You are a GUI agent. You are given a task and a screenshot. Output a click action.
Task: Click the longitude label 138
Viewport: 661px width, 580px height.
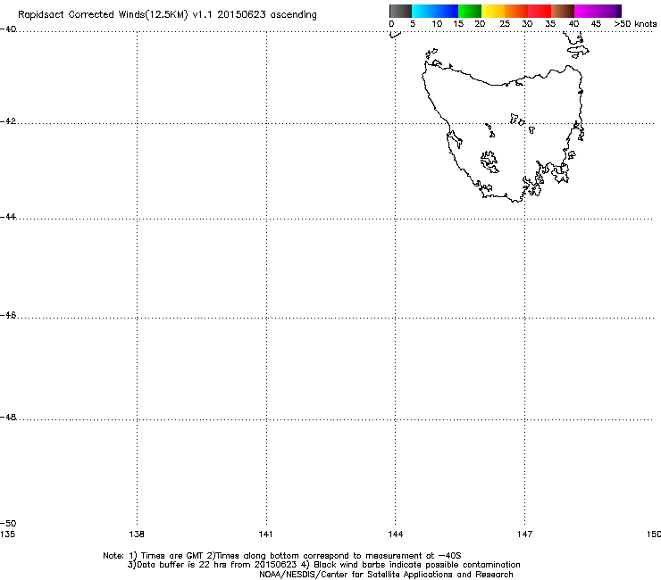[x=137, y=534]
